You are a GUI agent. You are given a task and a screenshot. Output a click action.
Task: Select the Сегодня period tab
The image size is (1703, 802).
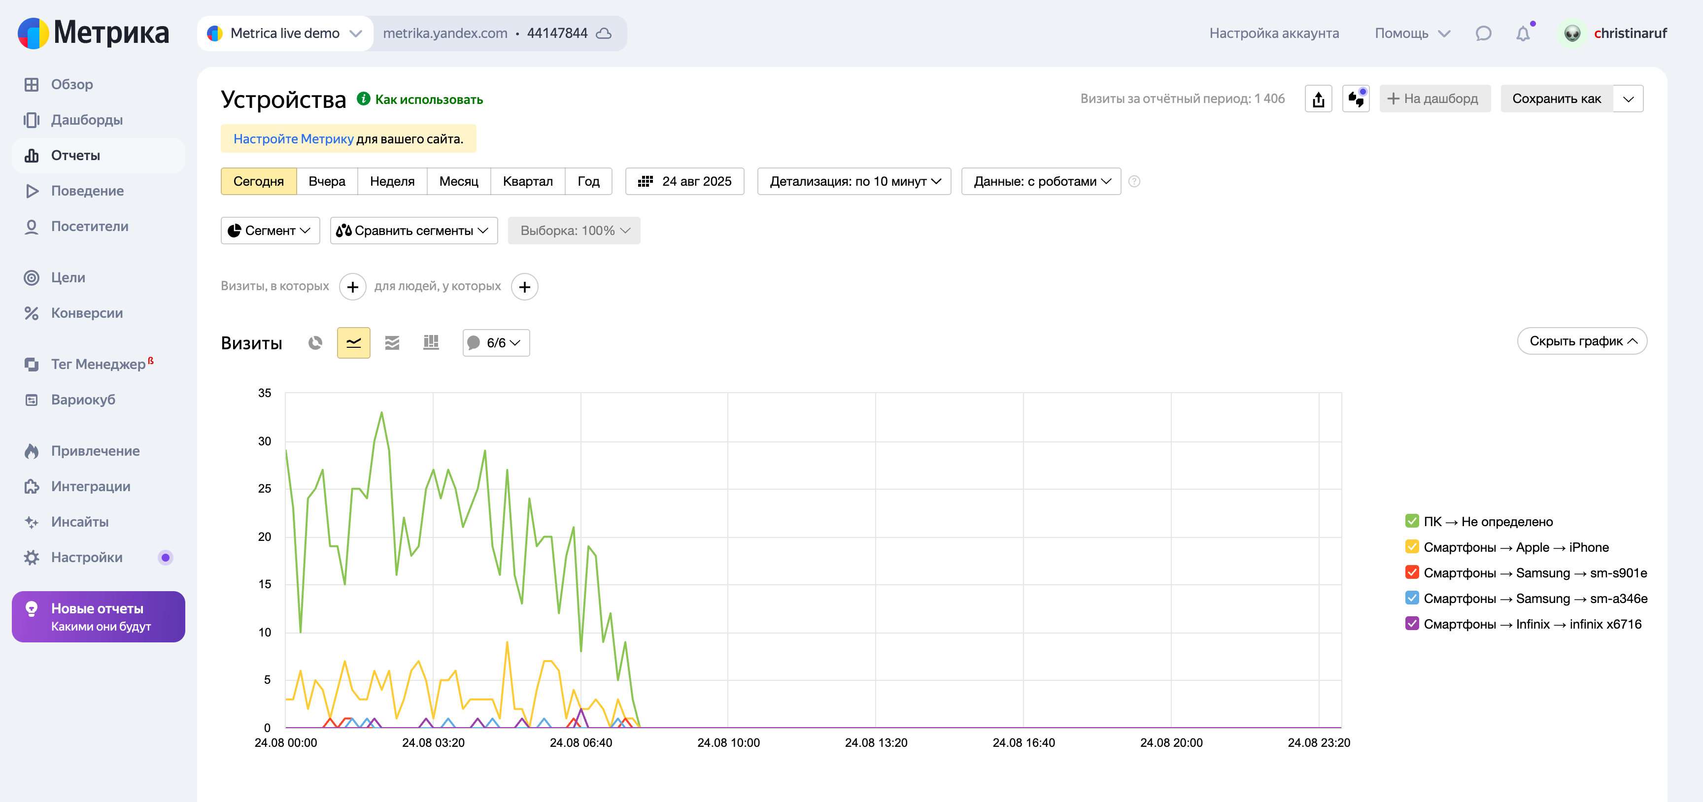pyautogui.click(x=259, y=182)
